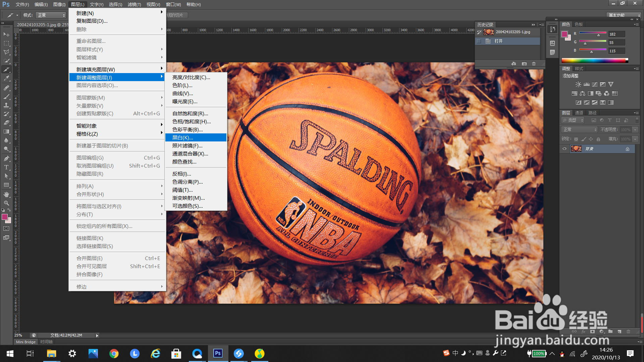Viewport: 644px width, 362px height.
Task: Select the Pen tool
Action: click(x=6, y=158)
